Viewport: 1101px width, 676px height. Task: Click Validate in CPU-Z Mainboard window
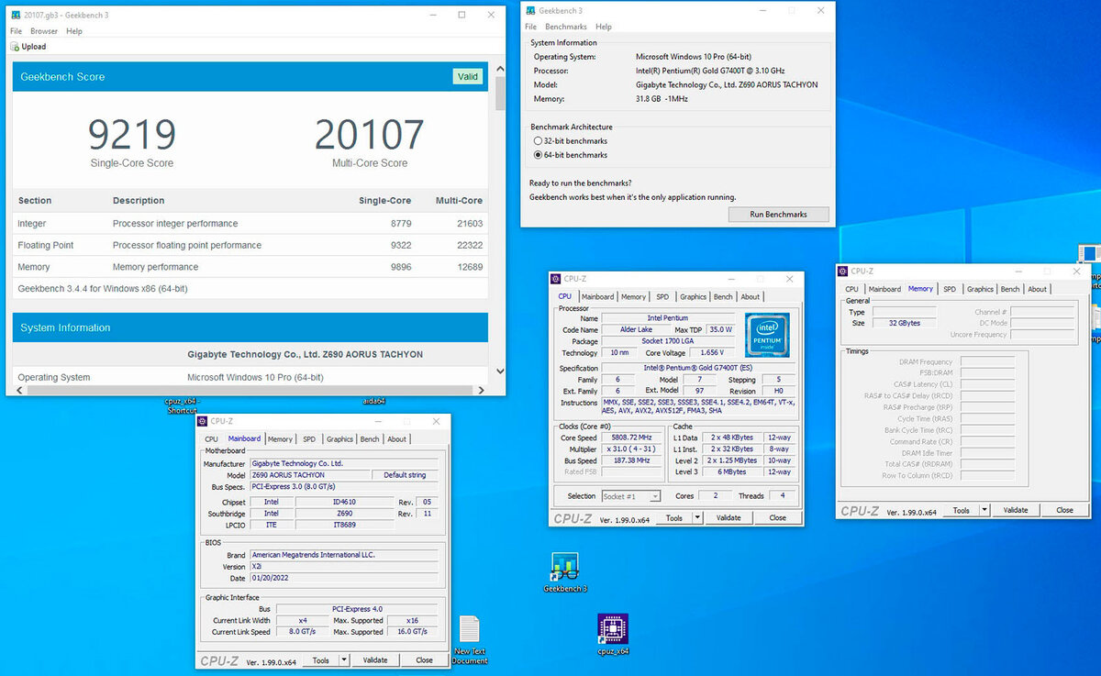[x=375, y=659]
